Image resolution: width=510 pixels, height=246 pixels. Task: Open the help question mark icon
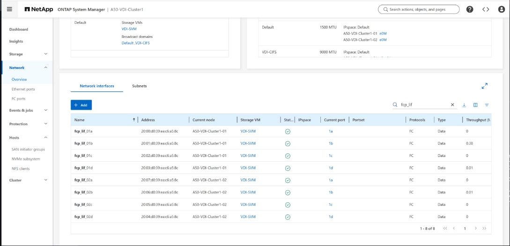point(470,9)
